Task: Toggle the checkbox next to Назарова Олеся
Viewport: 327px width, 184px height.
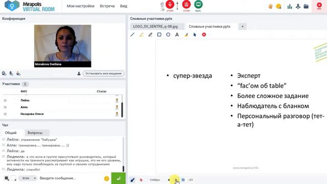Action: point(5,114)
